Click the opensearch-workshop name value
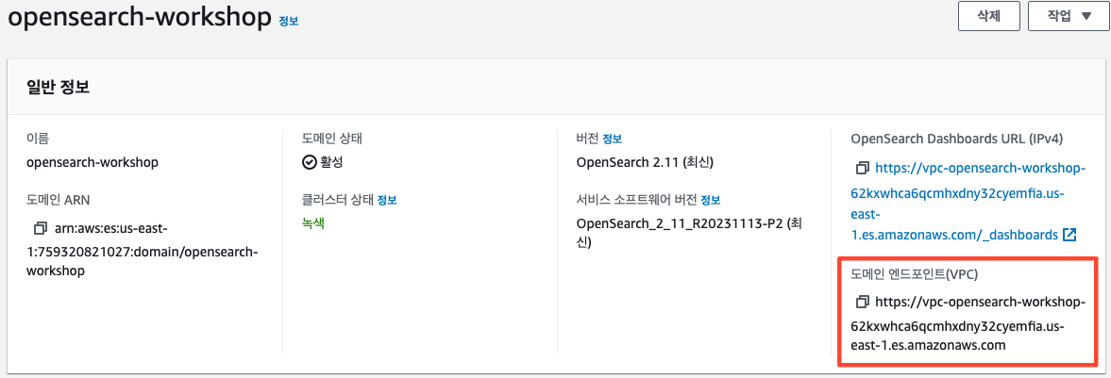1111x378 pixels. click(93, 162)
